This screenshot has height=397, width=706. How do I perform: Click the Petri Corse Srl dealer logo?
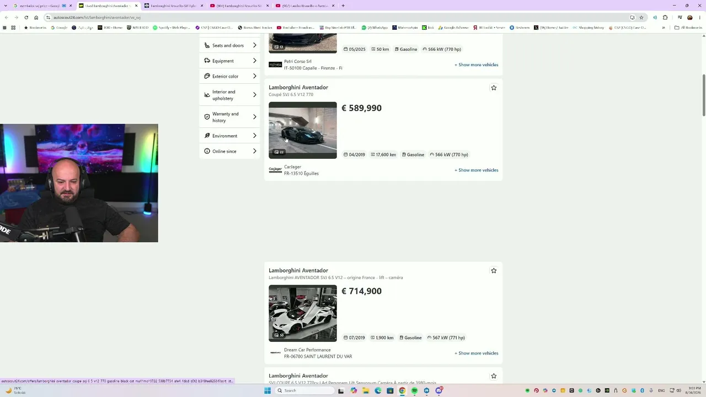click(x=275, y=65)
